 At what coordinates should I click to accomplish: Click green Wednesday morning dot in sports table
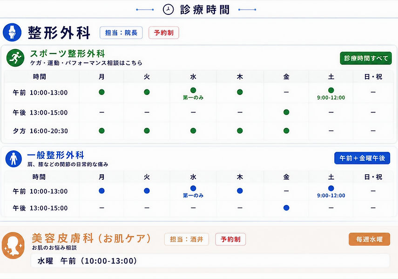click(193, 90)
